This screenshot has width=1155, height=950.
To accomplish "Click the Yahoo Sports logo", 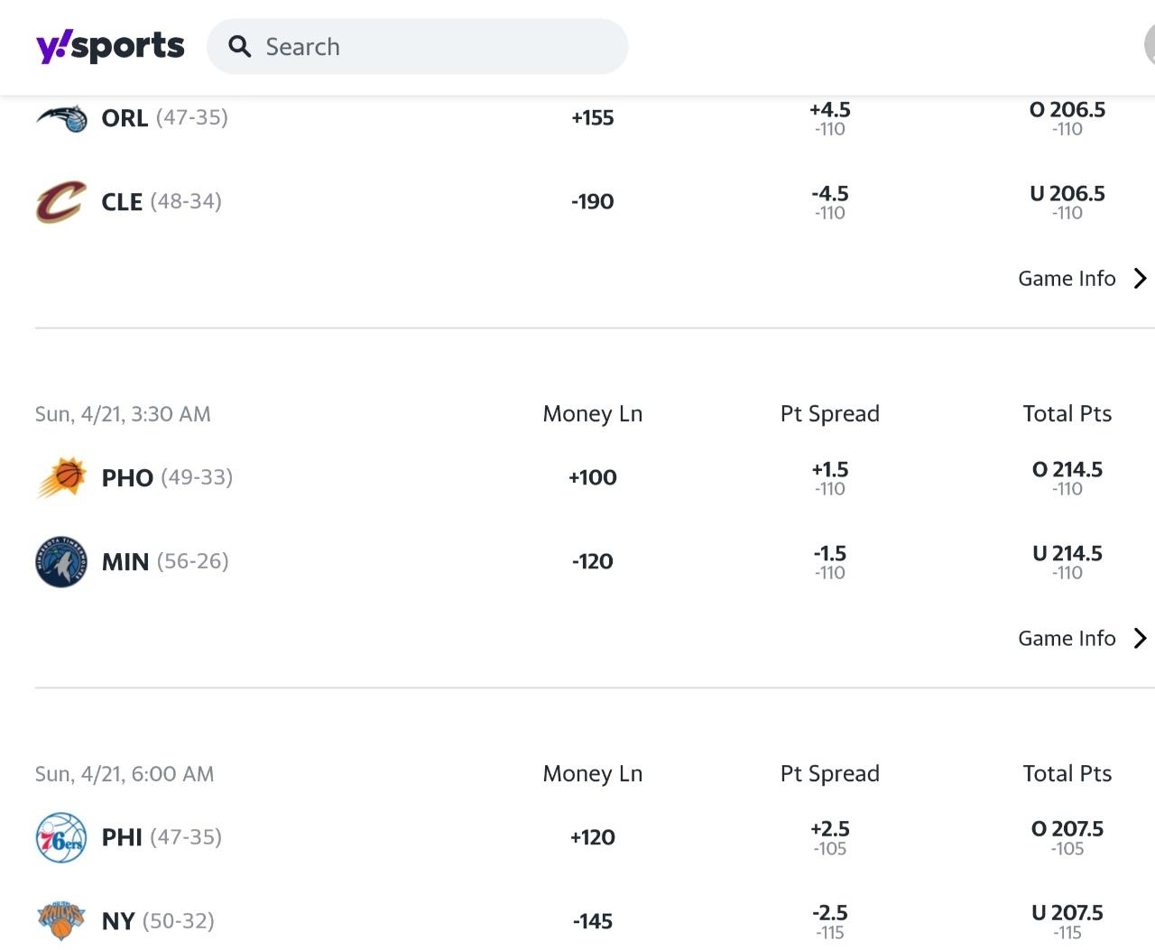I will click(110, 46).
